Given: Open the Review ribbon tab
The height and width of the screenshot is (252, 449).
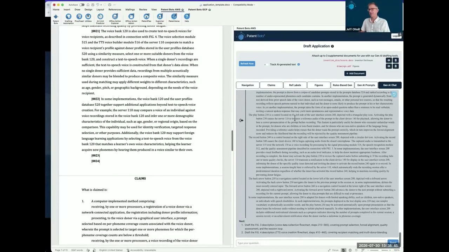Looking at the screenshot, I should pos(143,9).
